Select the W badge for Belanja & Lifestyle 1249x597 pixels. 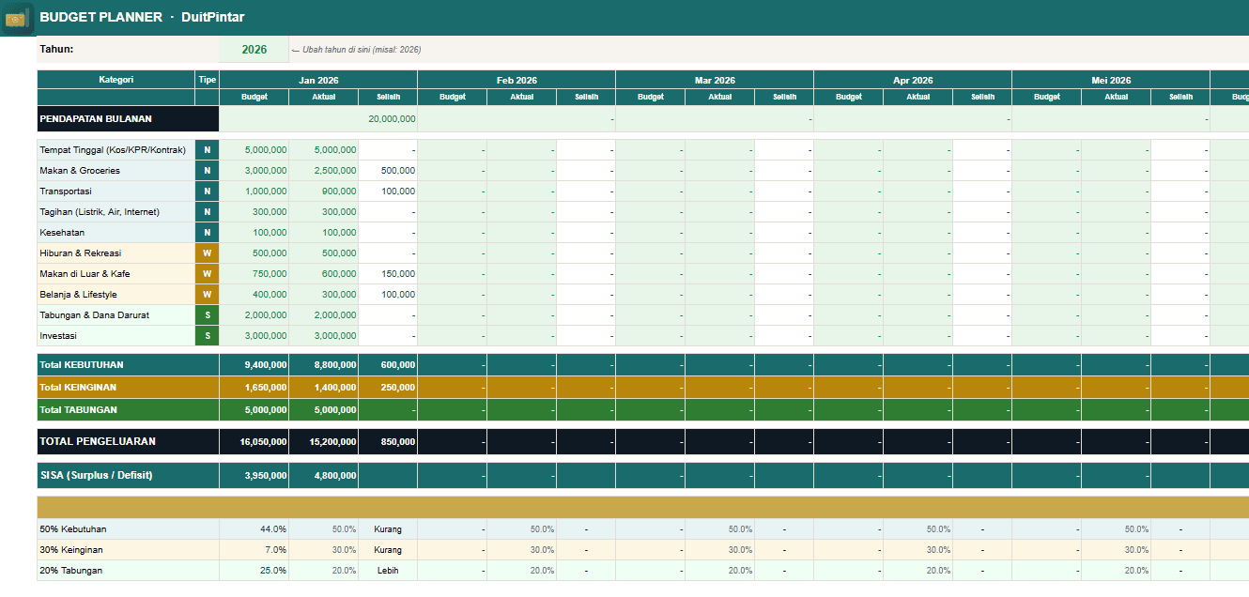[206, 294]
